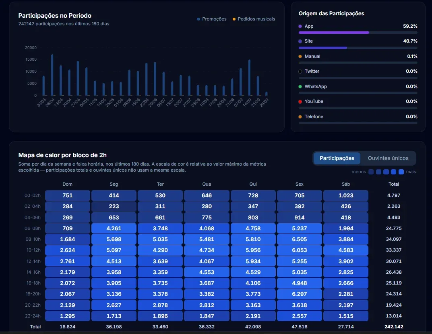The width and height of the screenshot is (432, 334).
Task: Click the brightest swatch next to mais
Action: (401, 172)
